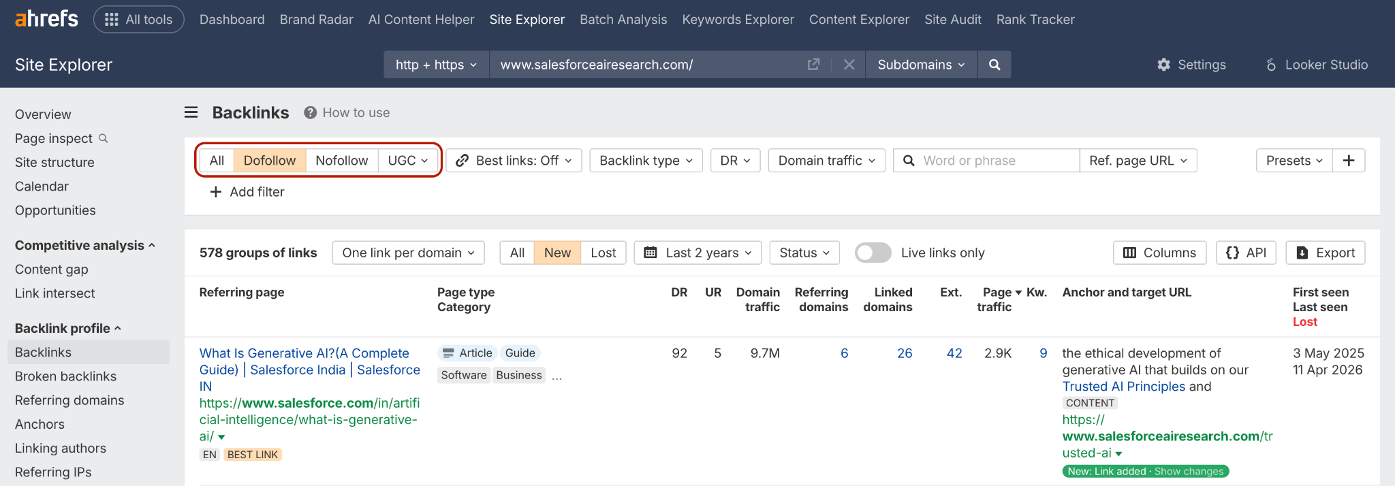Open Opportunities
1395x486 pixels.
click(x=55, y=210)
